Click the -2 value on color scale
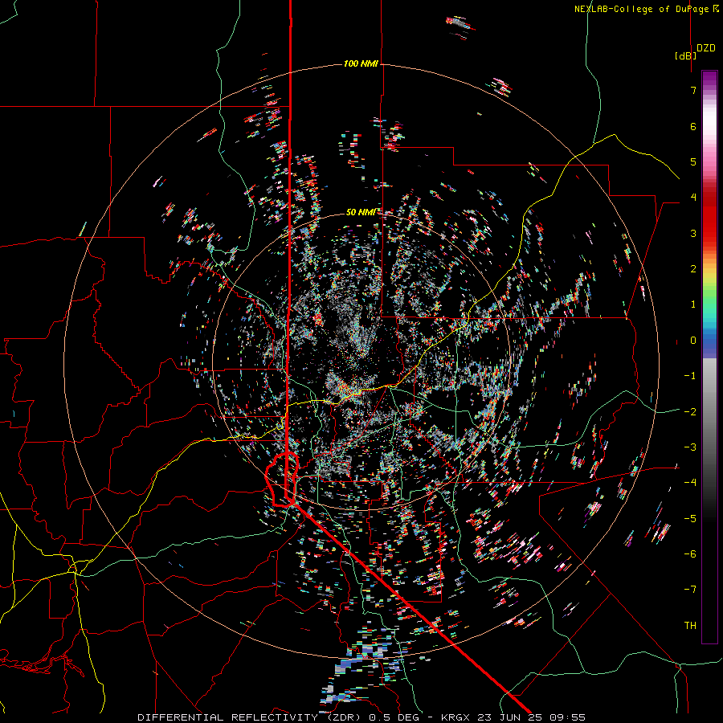723x723 pixels. (690, 412)
